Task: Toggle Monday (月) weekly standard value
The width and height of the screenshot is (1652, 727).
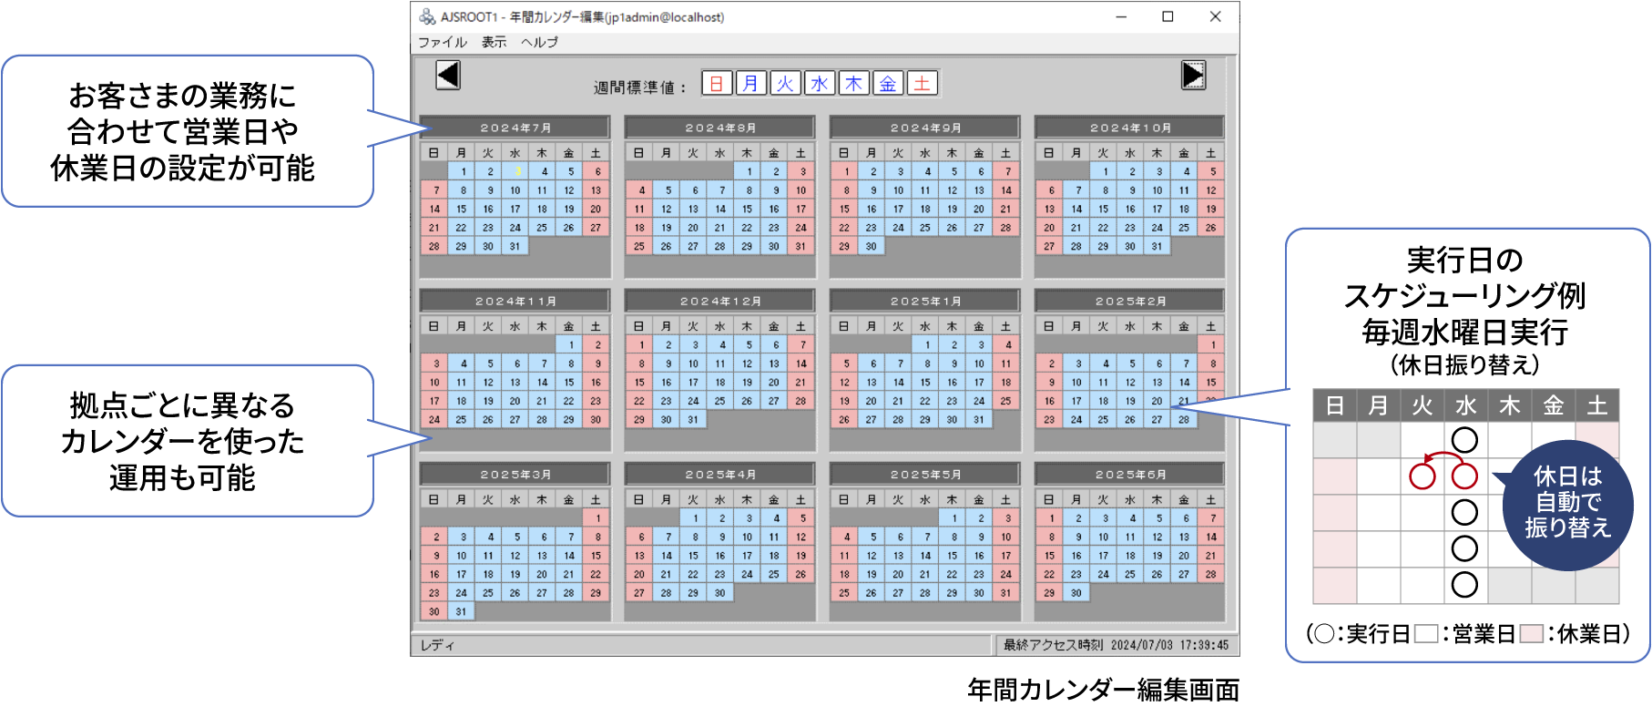Action: click(750, 84)
